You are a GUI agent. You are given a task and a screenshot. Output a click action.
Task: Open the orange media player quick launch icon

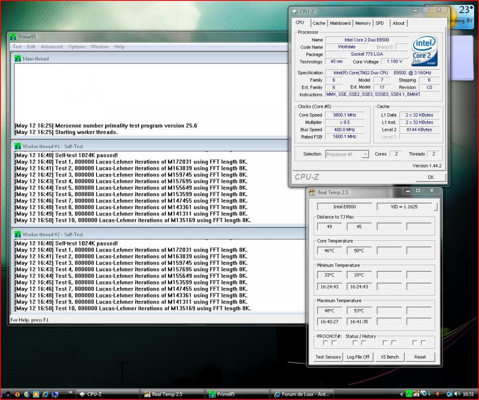click(36, 394)
